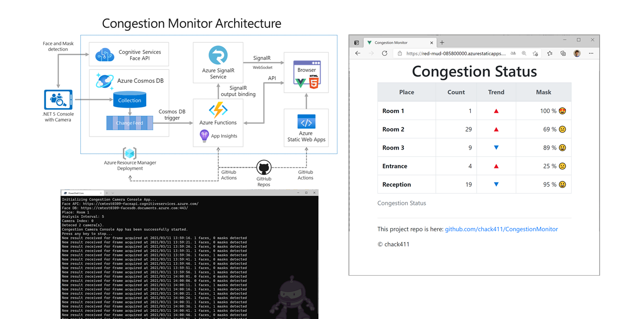Open the terminal's new tab dropdown chevron

click(x=112, y=193)
